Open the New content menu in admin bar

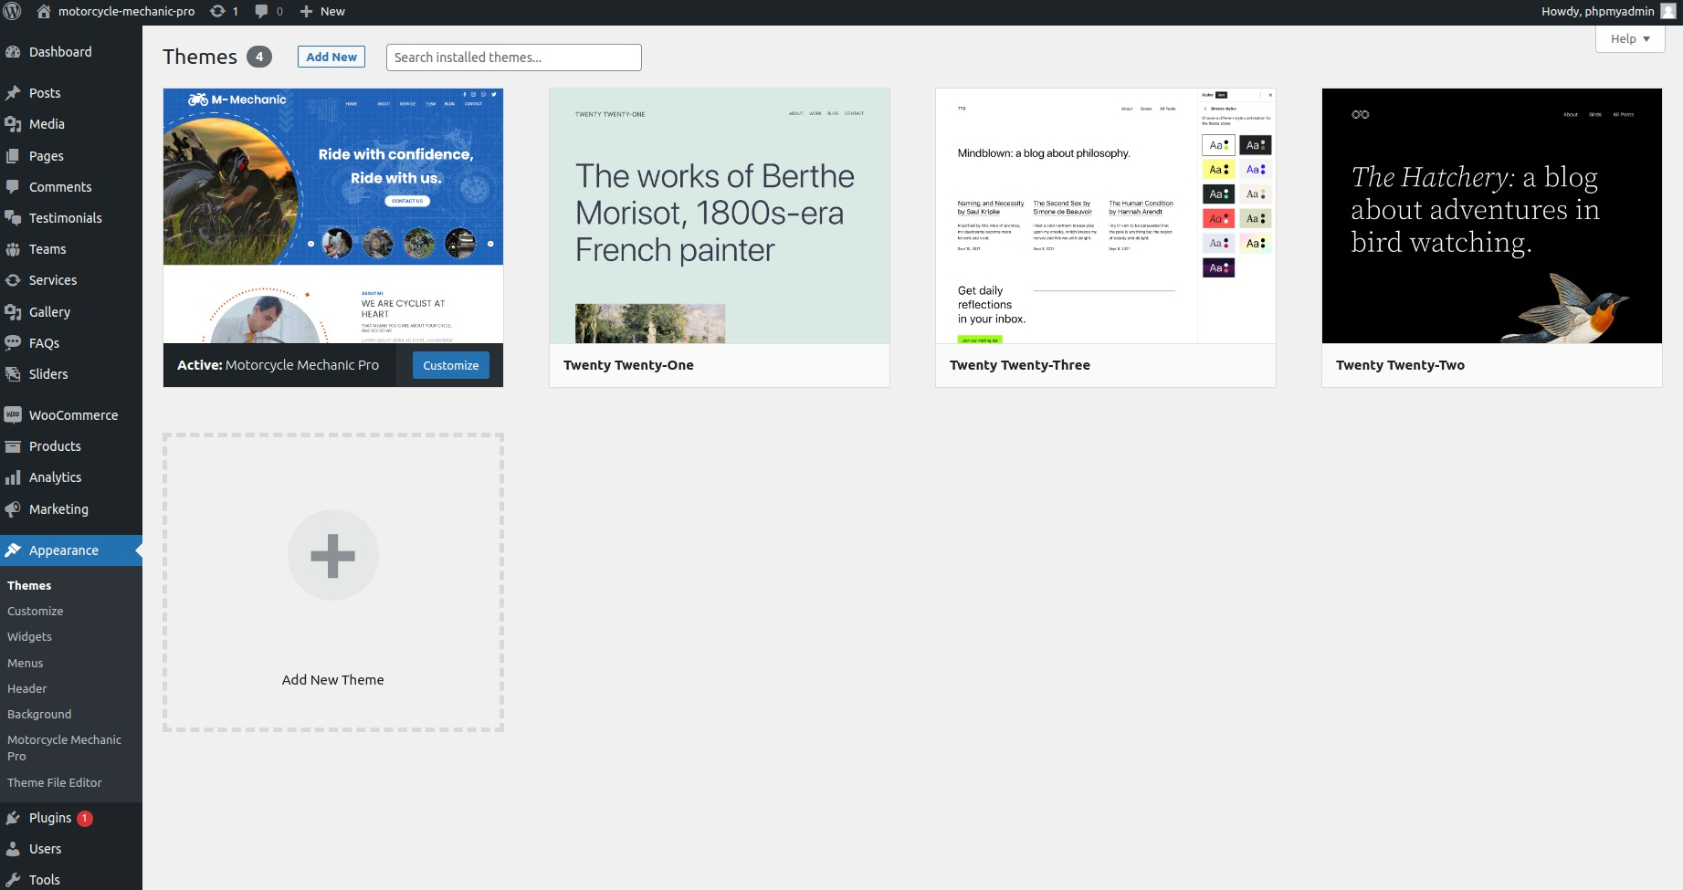pos(322,12)
